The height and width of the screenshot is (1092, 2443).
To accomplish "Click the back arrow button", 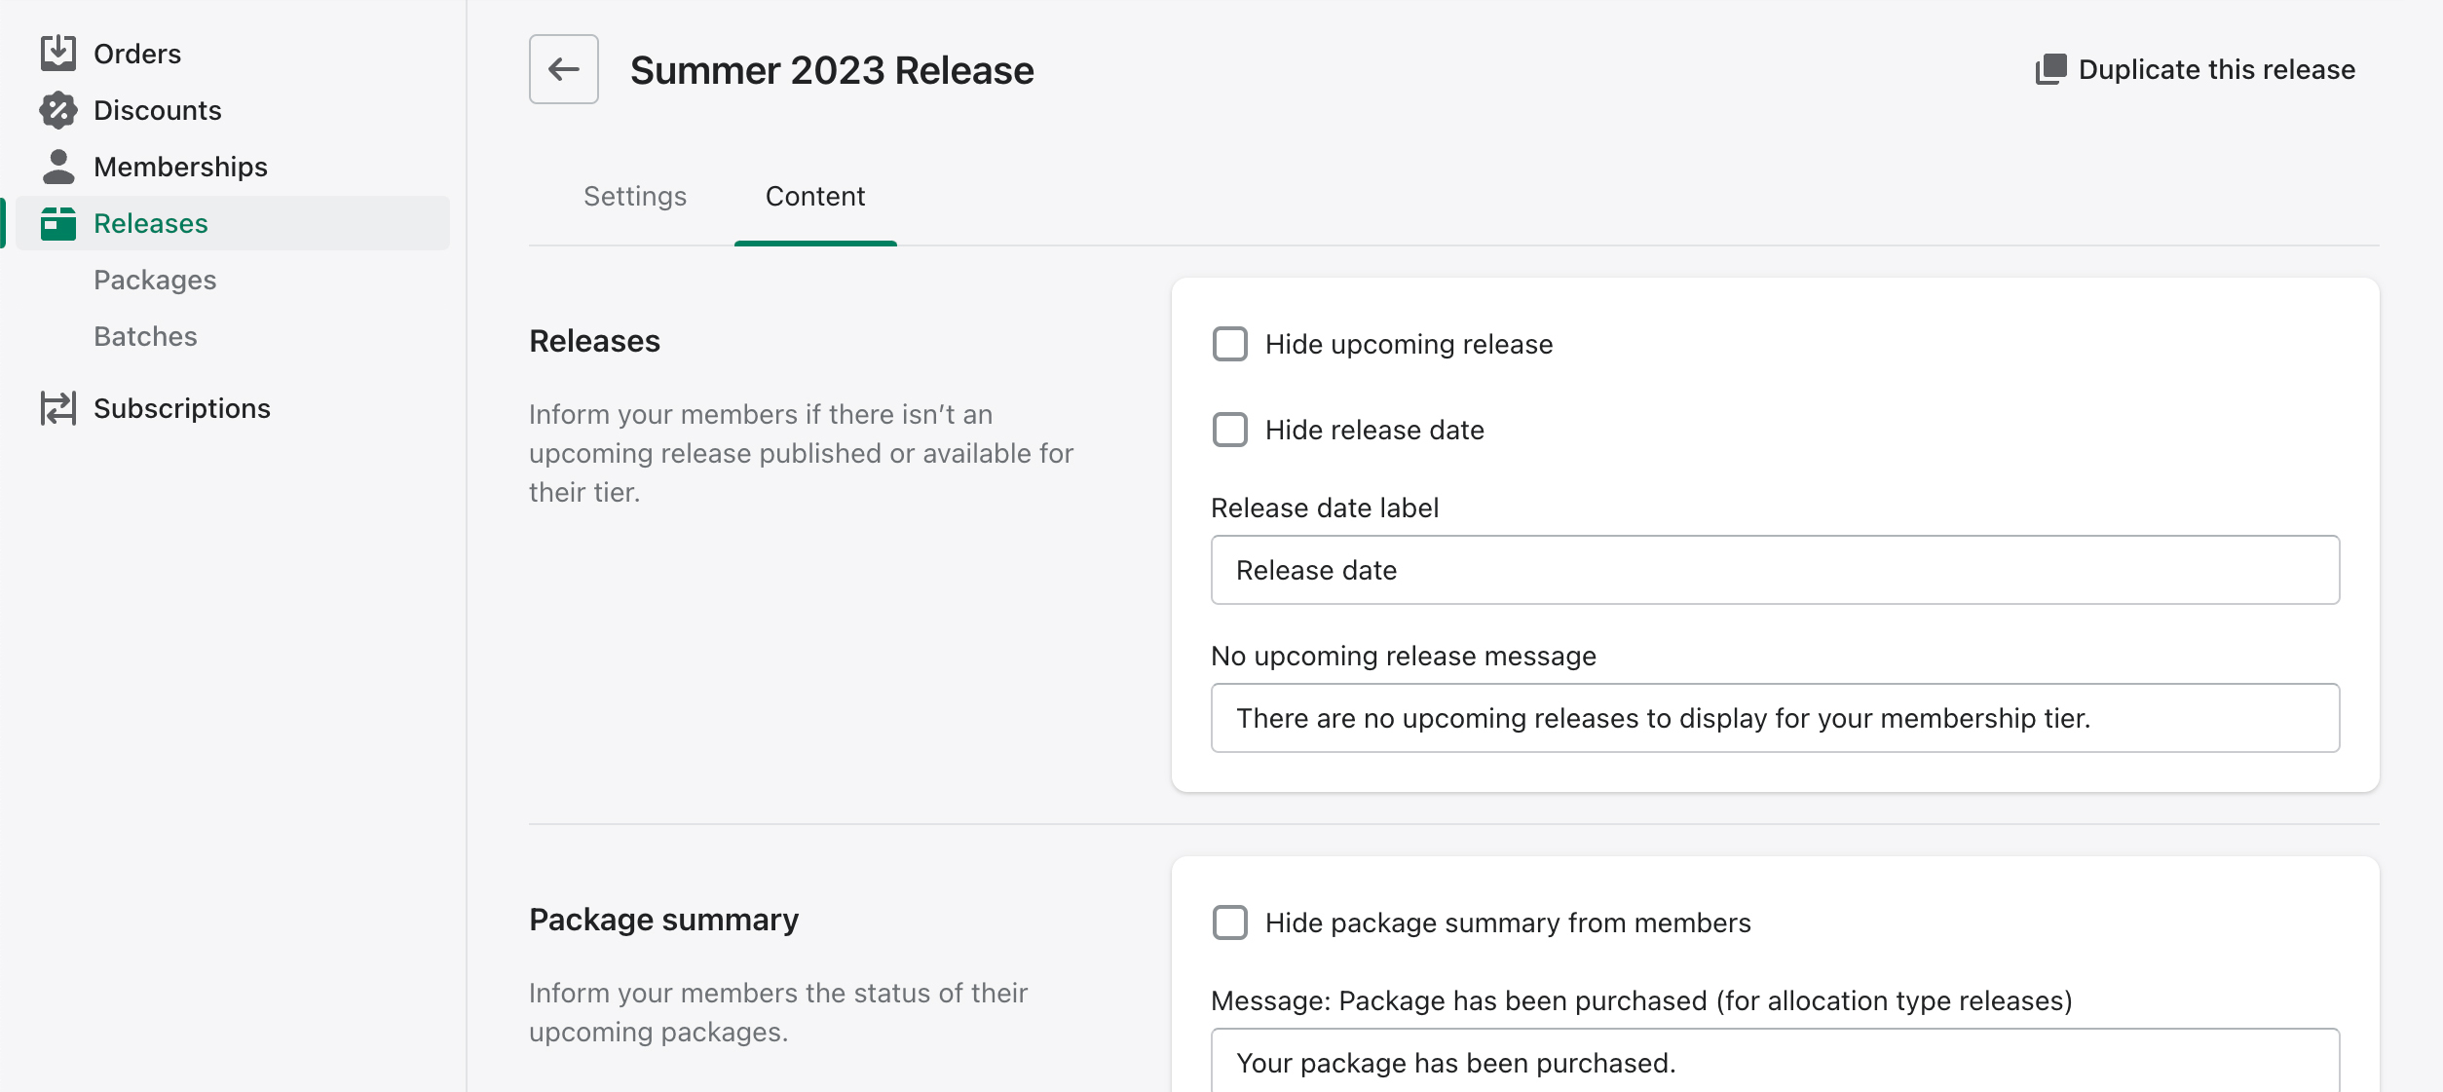I will click(x=563, y=69).
